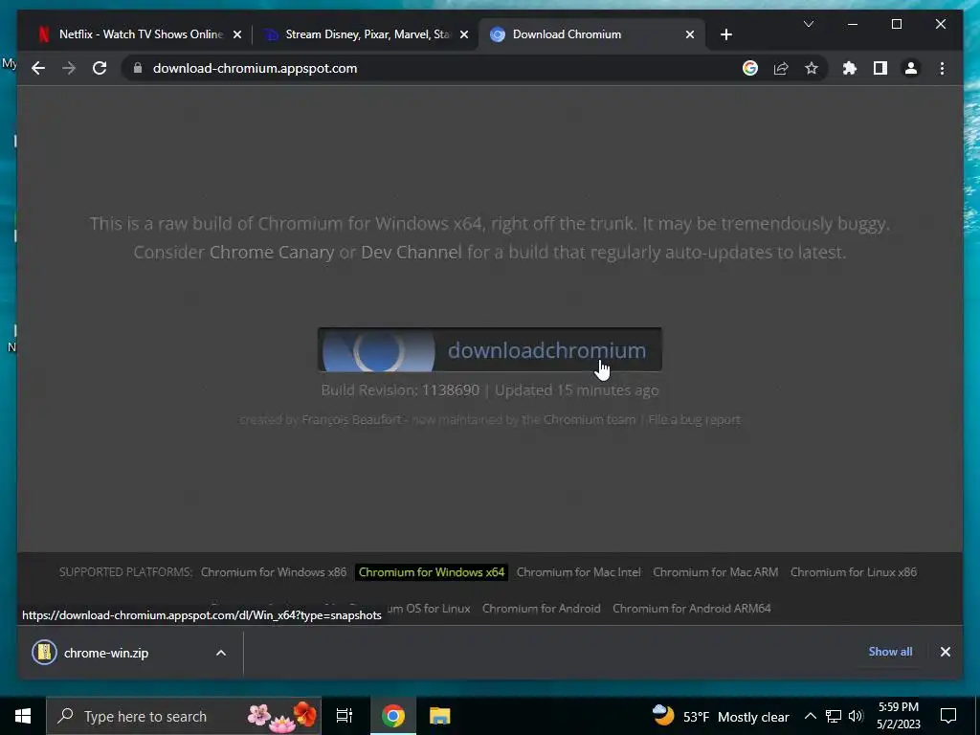Screen dimensions: 980x735
Task: Open network status tray icon
Action: [x=834, y=716]
